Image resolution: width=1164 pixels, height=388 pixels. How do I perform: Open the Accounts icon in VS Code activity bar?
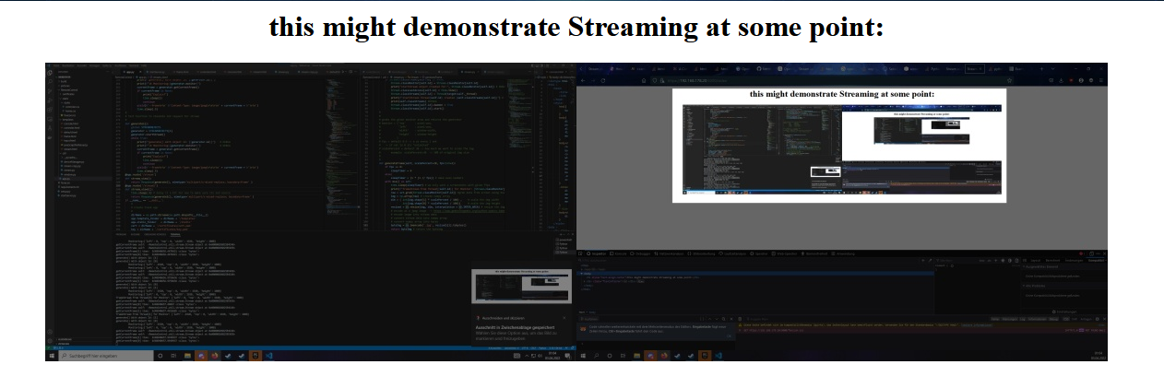click(x=50, y=332)
